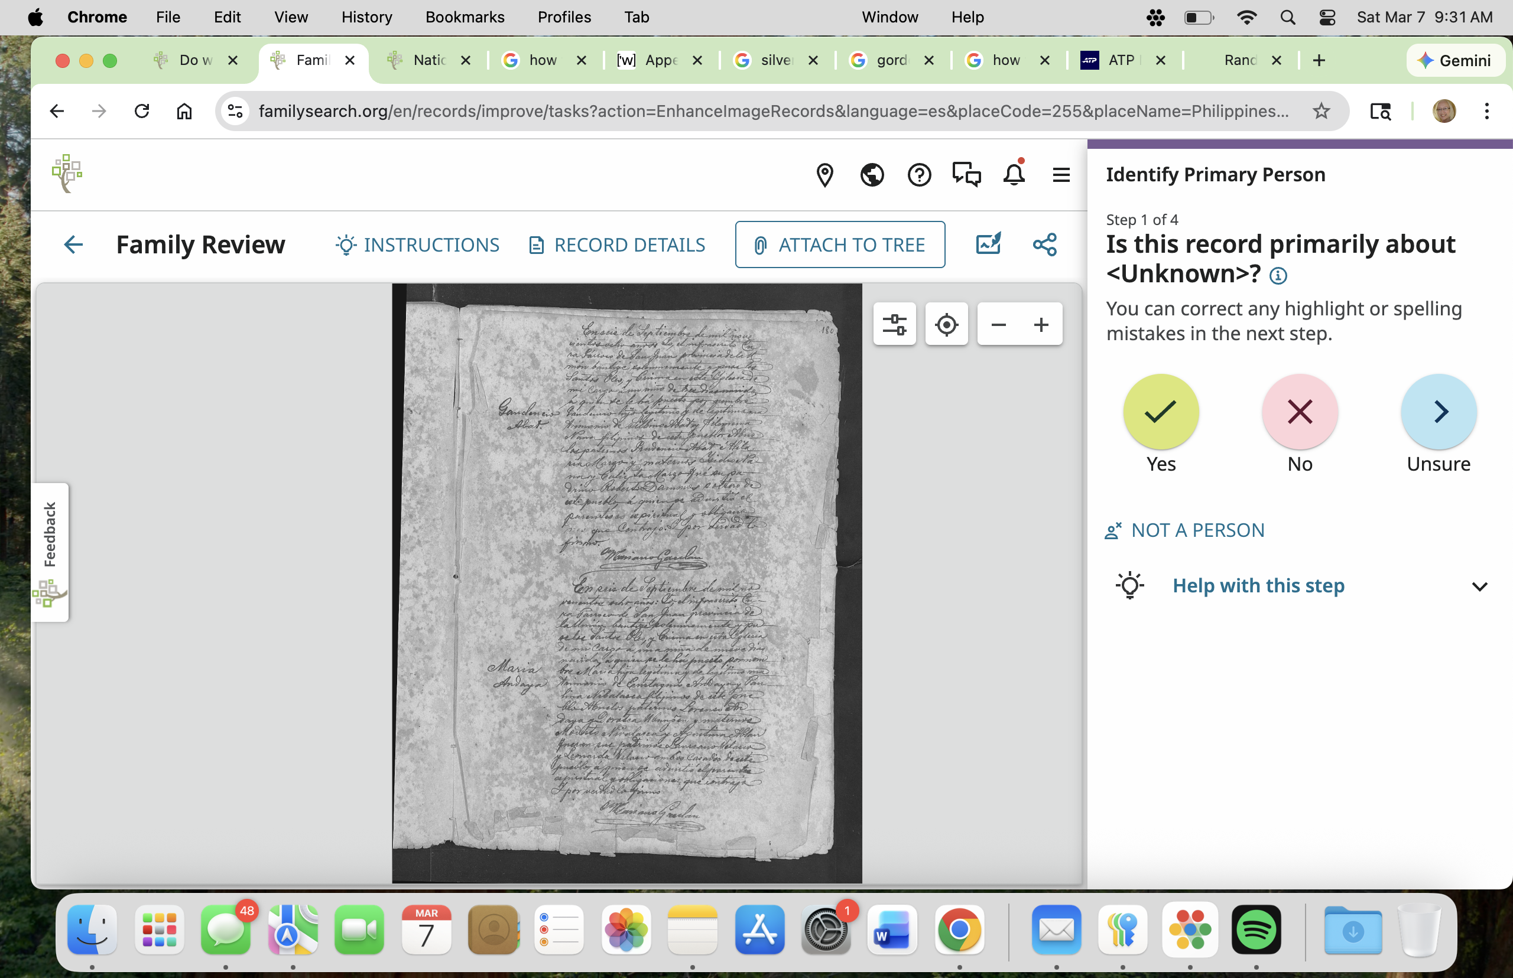Viewport: 1513px width, 978px height.
Task: Open the location pin icon in header
Action: click(824, 175)
